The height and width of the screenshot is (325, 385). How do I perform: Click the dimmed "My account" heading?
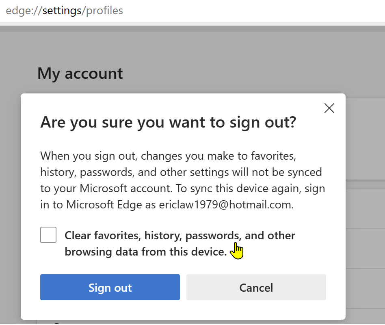click(x=80, y=74)
